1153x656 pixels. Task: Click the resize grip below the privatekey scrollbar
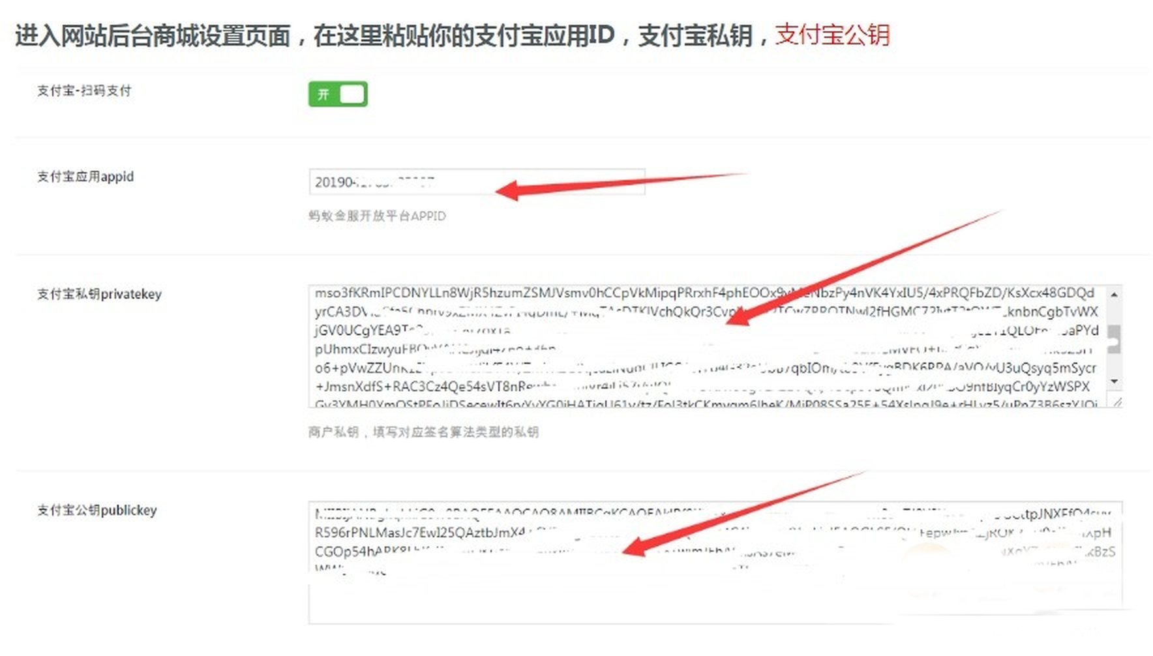1116,400
